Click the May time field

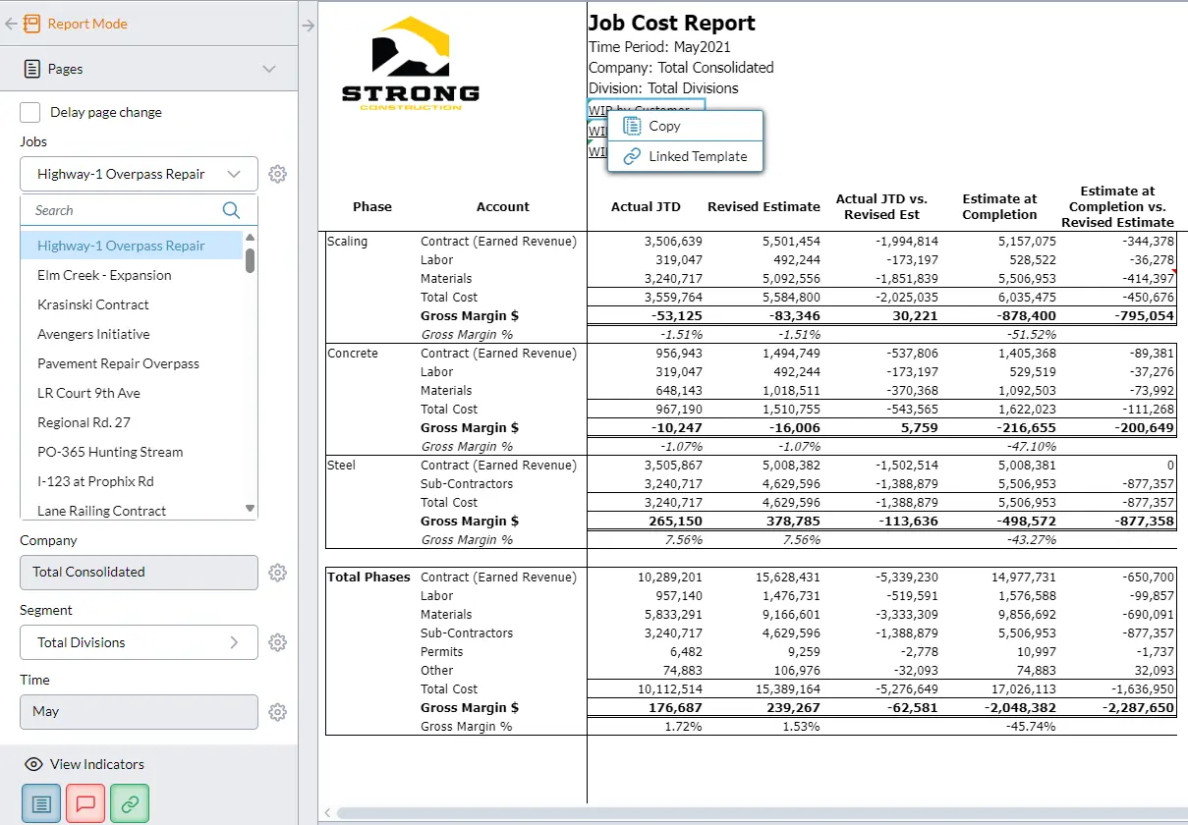pyautogui.click(x=139, y=711)
